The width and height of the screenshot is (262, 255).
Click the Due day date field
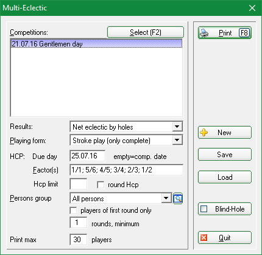pos(88,156)
